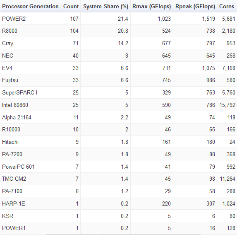Click the 5,681 cores value
This screenshot has height=235, width=237.
tap(229, 19)
